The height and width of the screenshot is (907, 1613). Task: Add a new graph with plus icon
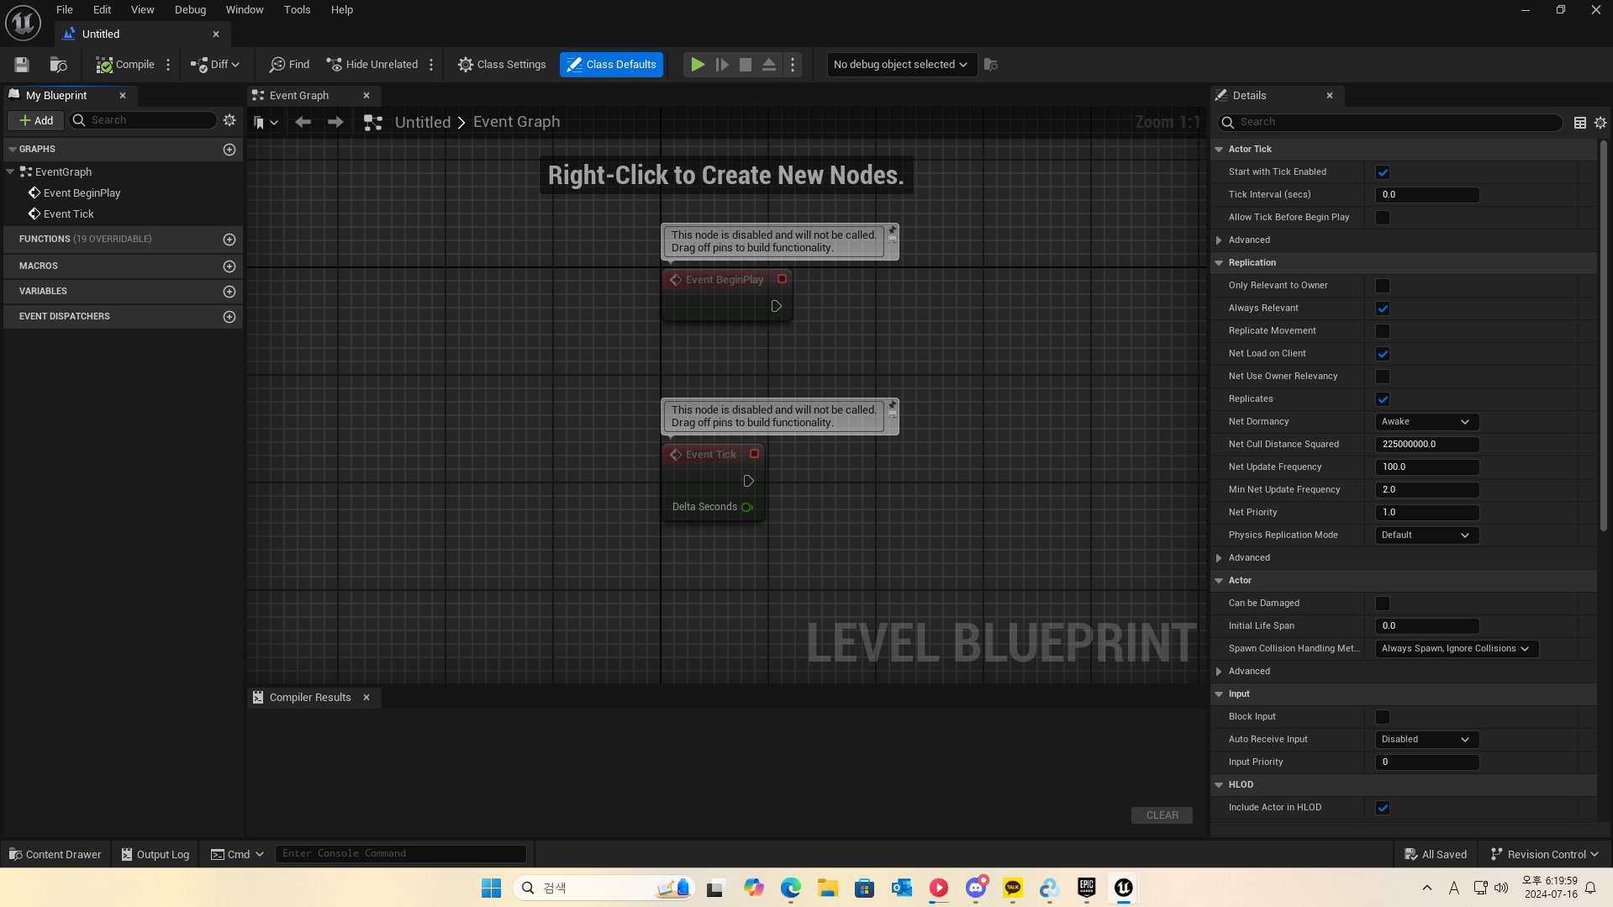pos(229,150)
